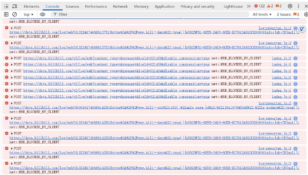The image size is (308, 175).
Task: Switch to the Network tab
Action: click(x=120, y=7)
